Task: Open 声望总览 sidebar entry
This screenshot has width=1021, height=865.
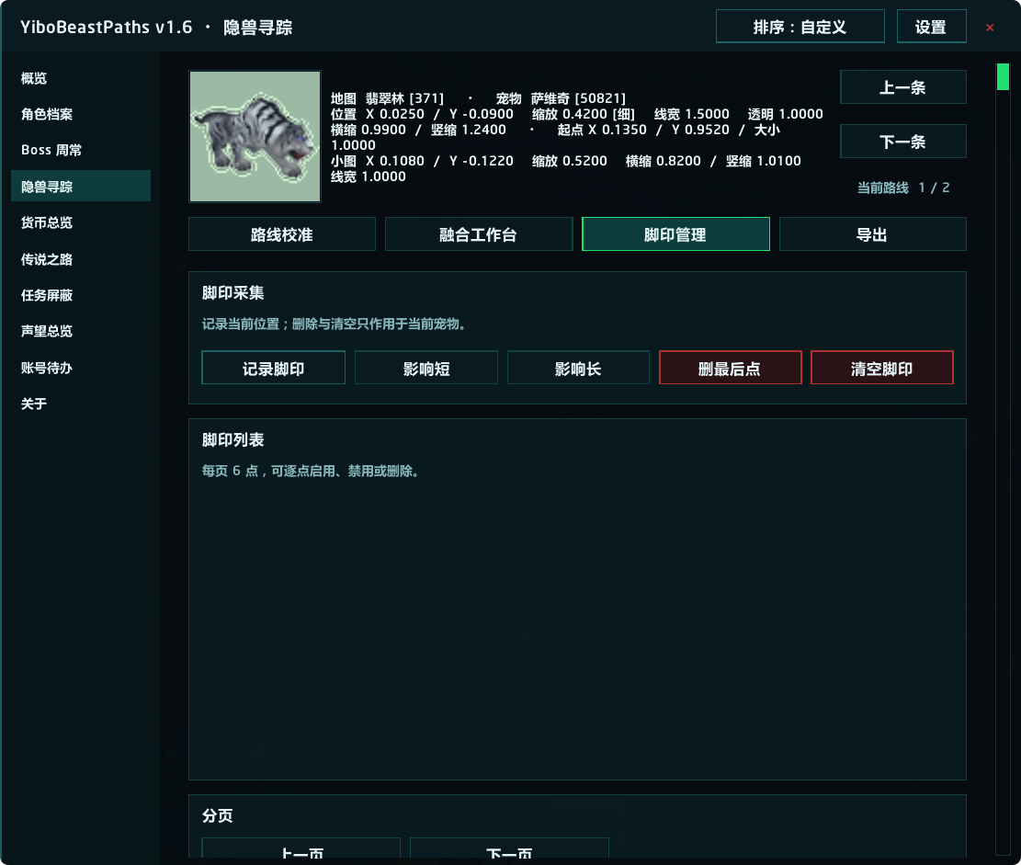Action: coord(81,331)
